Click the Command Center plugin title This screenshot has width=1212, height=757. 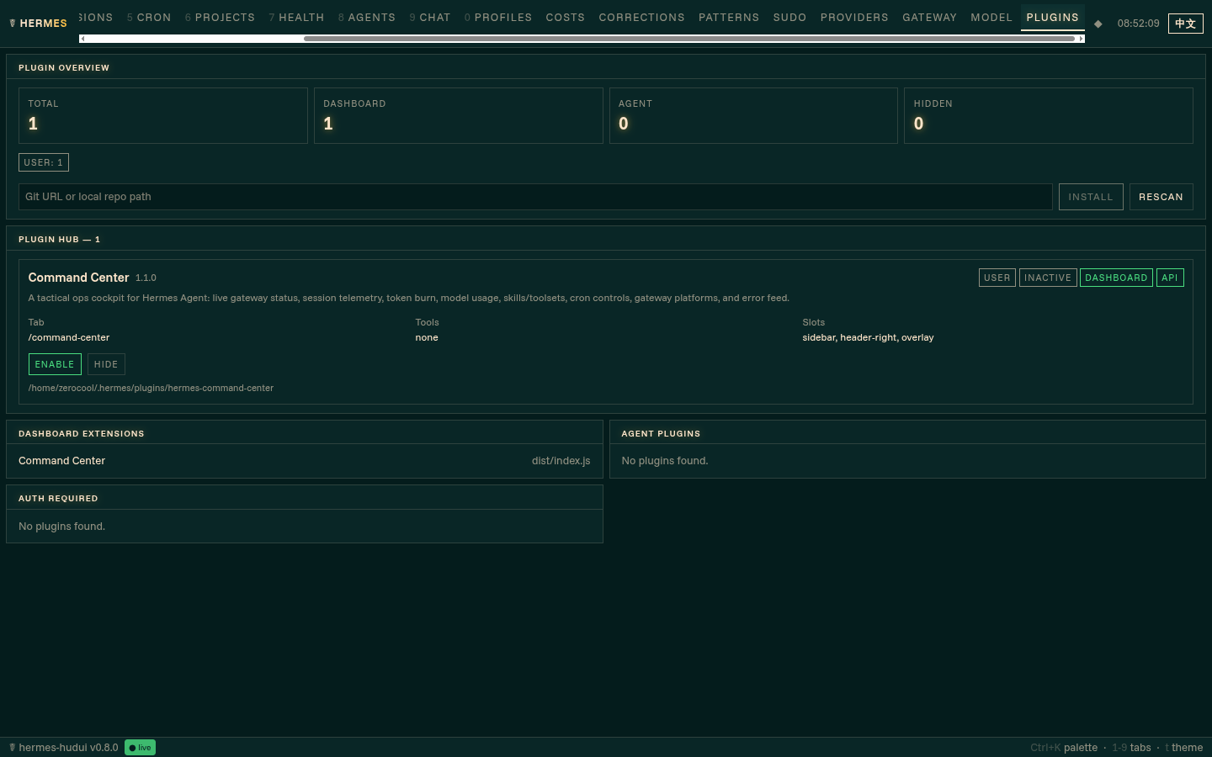pyautogui.click(x=78, y=278)
